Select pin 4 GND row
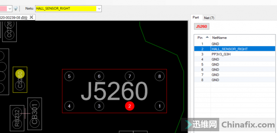Image resolution: width=277 pixels, height=133 pixels. [x=235, y=59]
